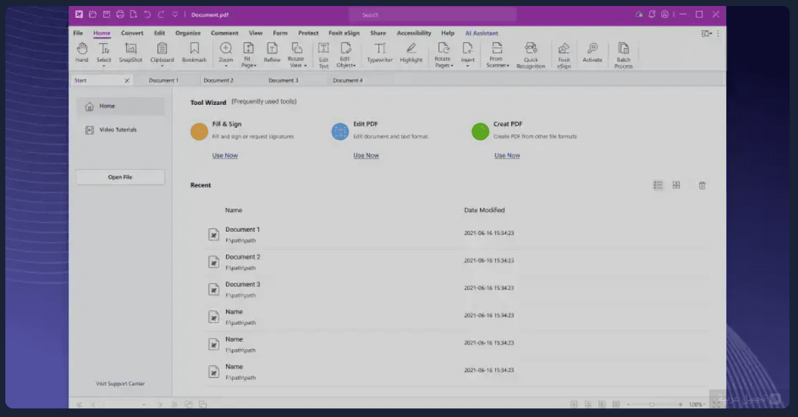Open the Protect ribbon tab
The height and width of the screenshot is (417, 798).
309,33
